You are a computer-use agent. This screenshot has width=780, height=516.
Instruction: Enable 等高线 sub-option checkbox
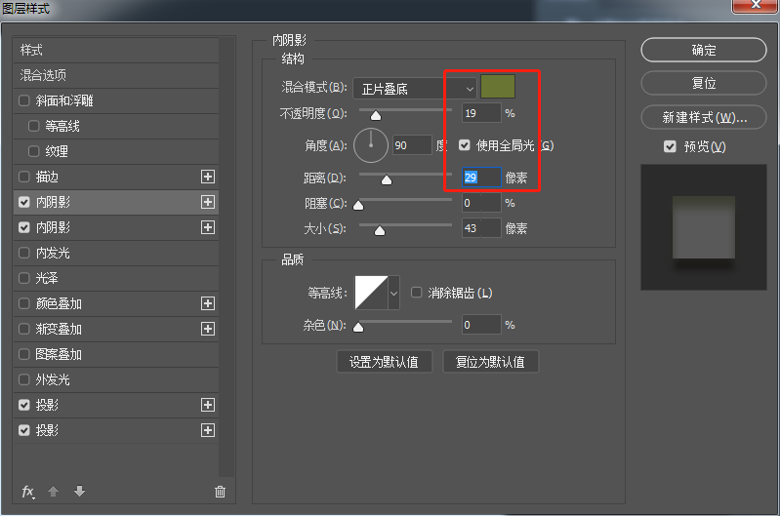pos(34,126)
